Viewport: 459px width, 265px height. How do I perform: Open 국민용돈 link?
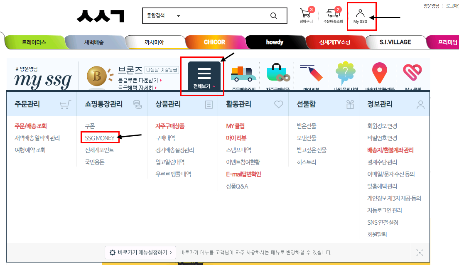click(x=95, y=162)
